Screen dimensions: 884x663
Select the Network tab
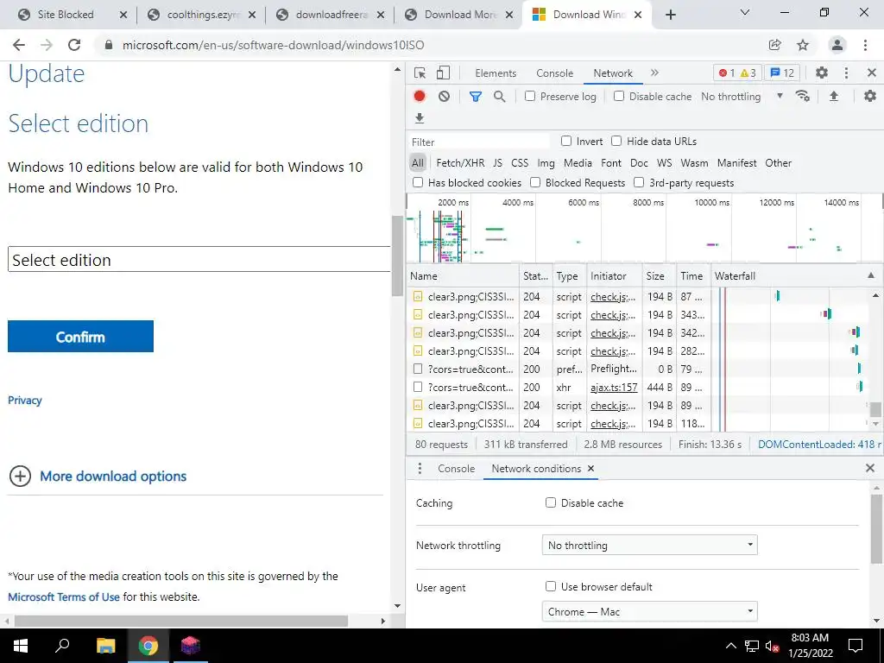coord(613,73)
